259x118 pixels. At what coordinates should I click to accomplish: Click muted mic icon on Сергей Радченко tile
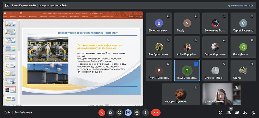(x=252, y=17)
